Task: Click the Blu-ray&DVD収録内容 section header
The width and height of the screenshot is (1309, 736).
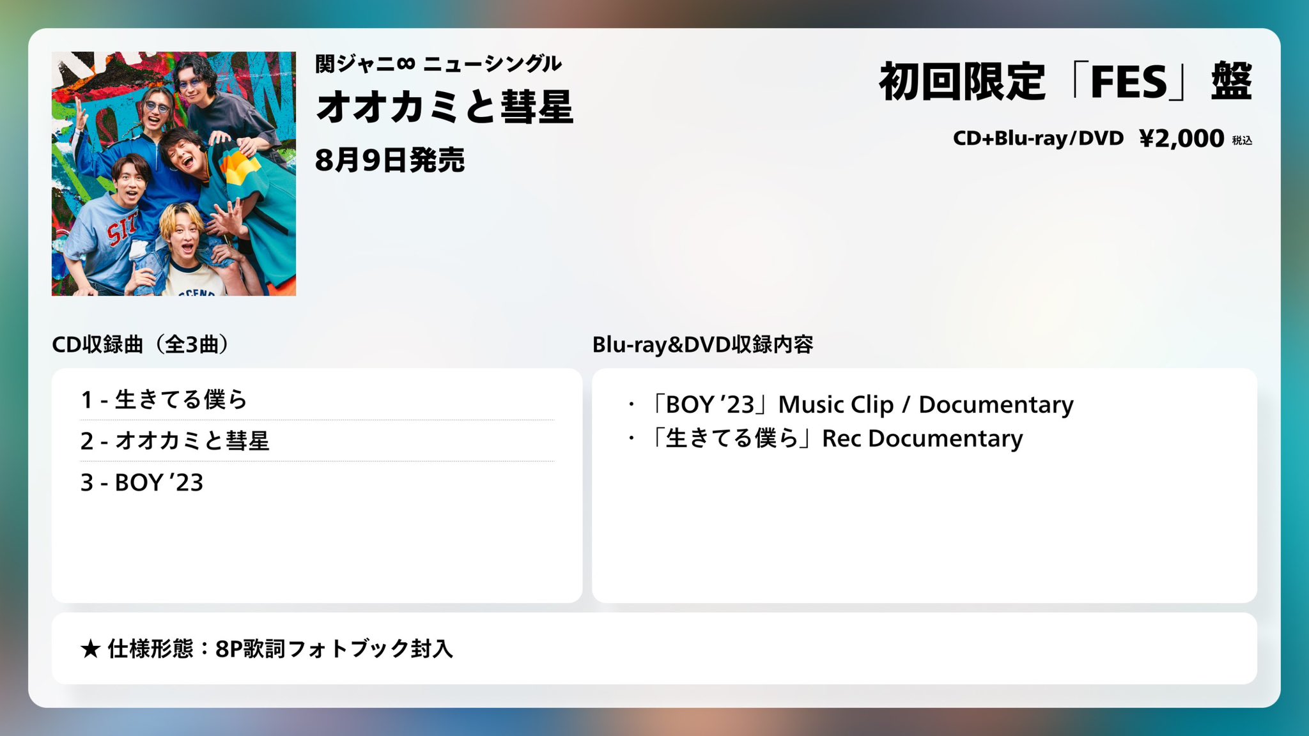Action: click(702, 344)
